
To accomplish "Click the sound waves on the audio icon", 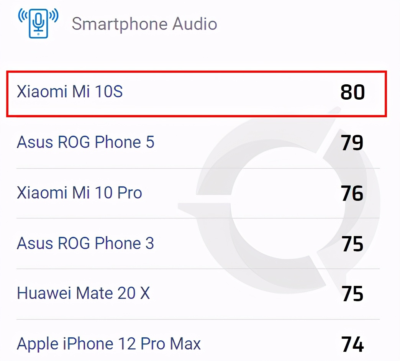I will pyautogui.click(x=23, y=17).
